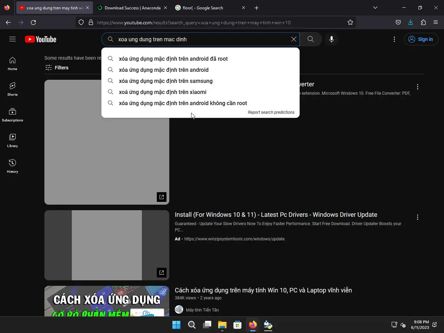Open File Explorer from taskbar

[x=222, y=325]
